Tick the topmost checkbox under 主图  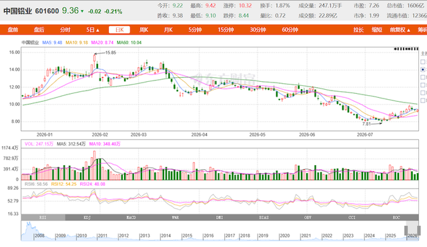[422, 62]
